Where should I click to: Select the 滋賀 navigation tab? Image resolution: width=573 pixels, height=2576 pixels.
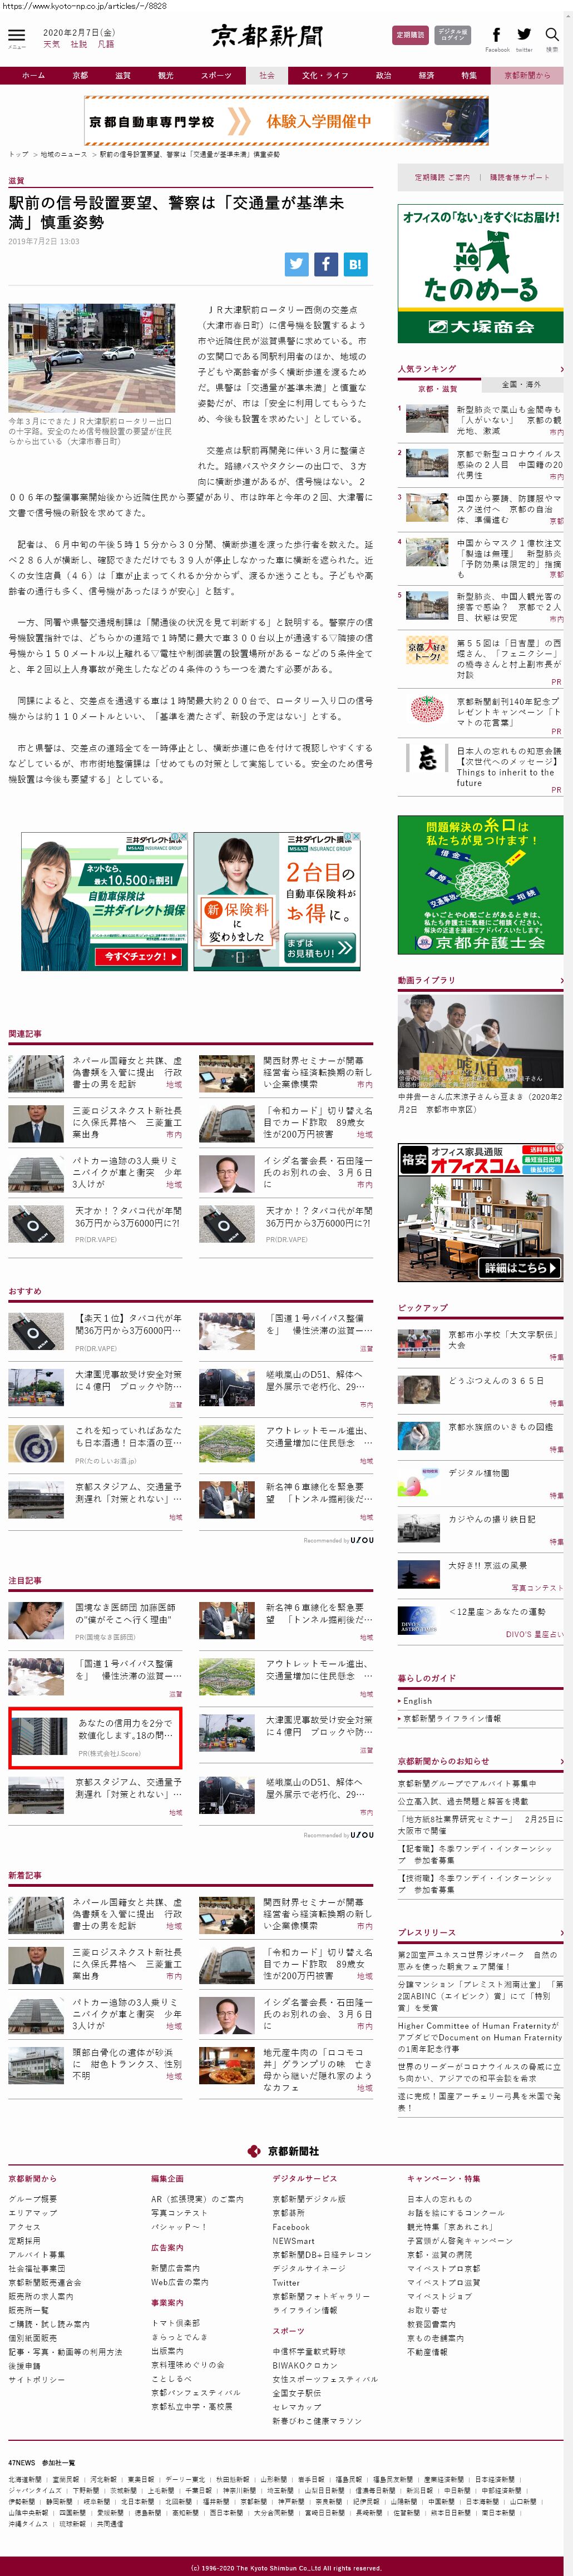[x=123, y=75]
